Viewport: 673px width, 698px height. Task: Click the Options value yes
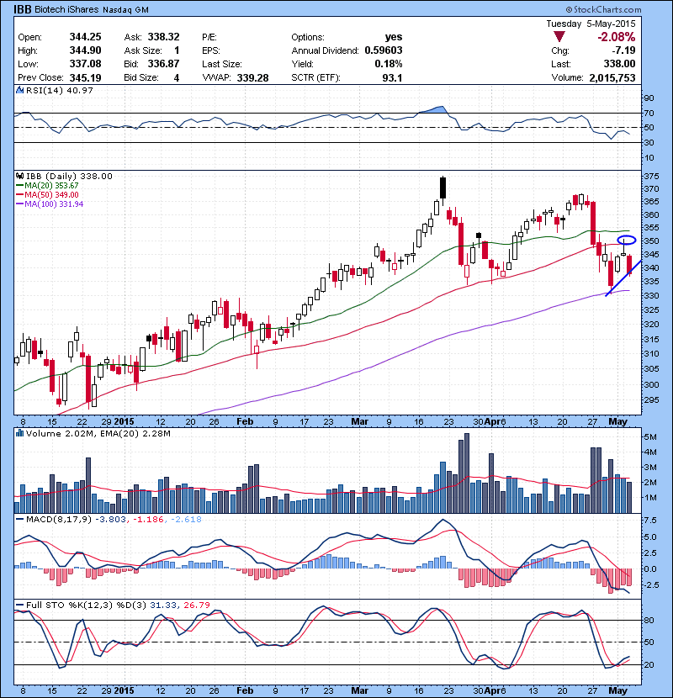pos(394,37)
